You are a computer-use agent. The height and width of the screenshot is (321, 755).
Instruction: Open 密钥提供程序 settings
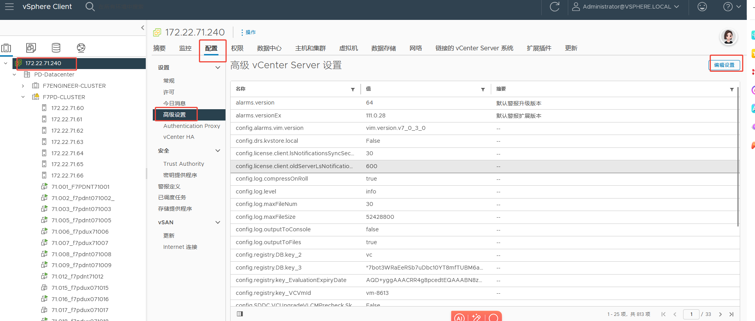coord(180,175)
